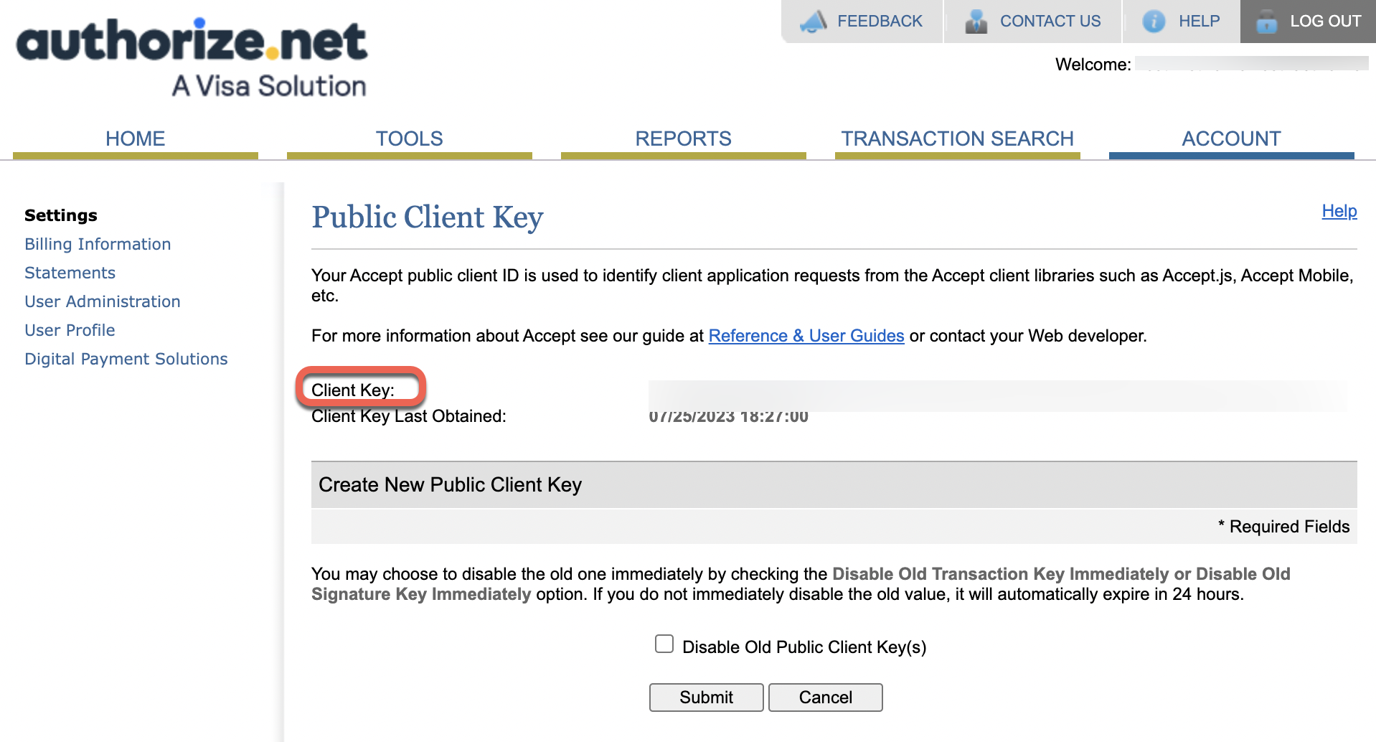
Task: Open Digital Payment Solutions
Action: 126,359
